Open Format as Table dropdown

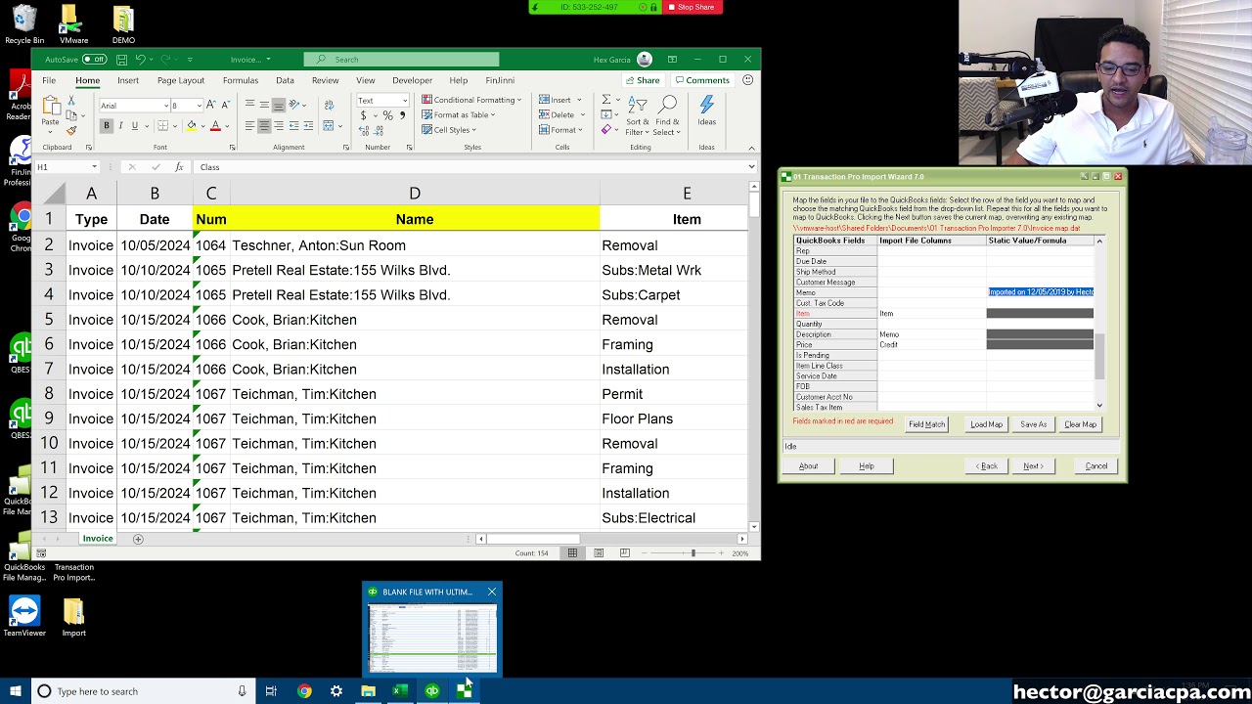(x=459, y=115)
